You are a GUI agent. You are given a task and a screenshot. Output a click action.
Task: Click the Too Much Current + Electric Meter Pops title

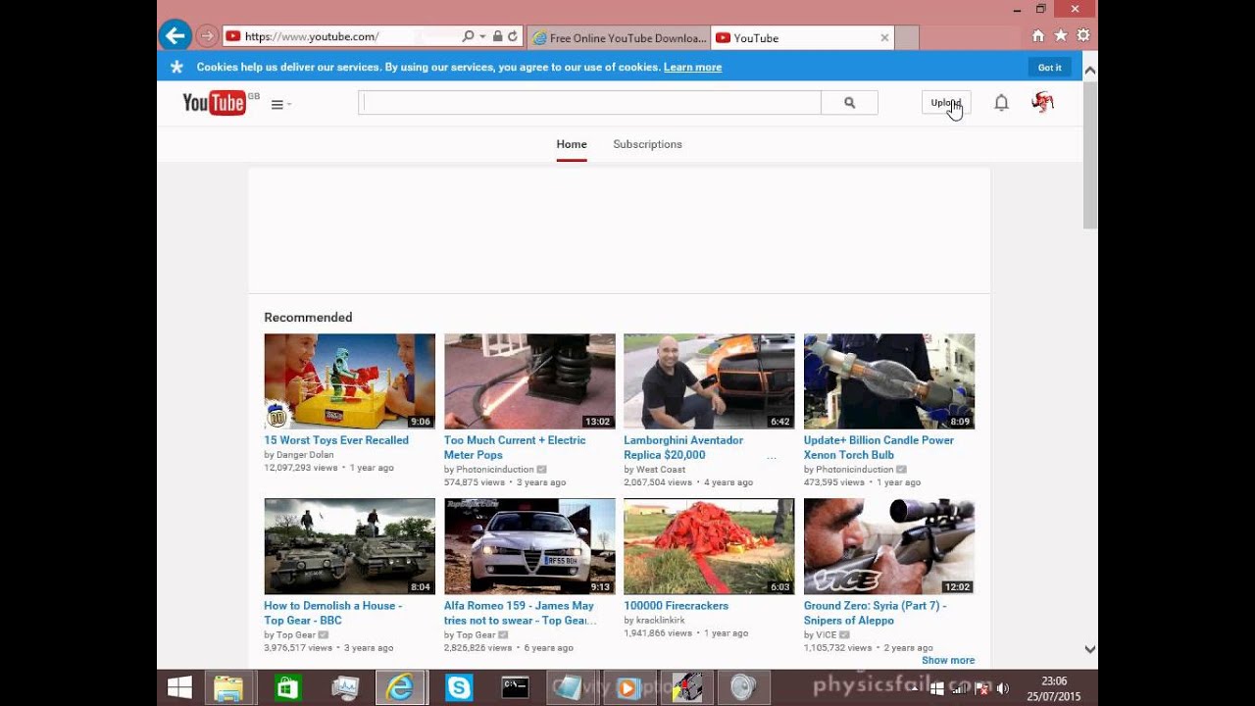[515, 447]
